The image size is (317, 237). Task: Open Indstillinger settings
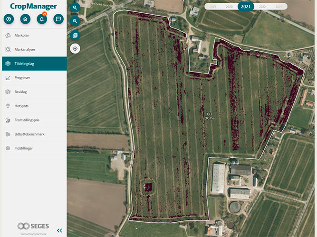(24, 148)
